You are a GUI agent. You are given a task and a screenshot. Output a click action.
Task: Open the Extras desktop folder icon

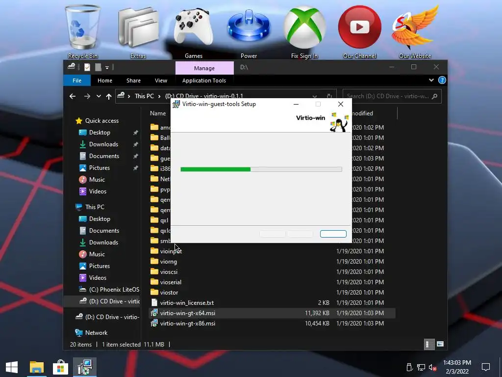coord(138,32)
